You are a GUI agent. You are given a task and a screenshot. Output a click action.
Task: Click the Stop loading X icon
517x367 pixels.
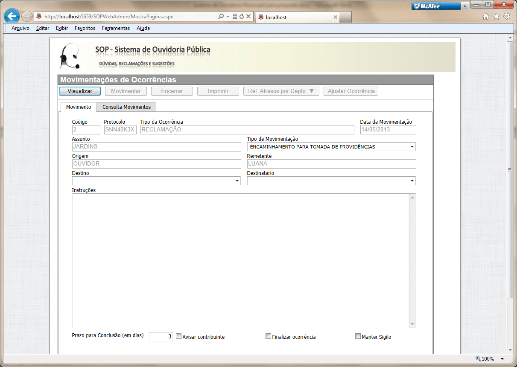[x=248, y=17]
